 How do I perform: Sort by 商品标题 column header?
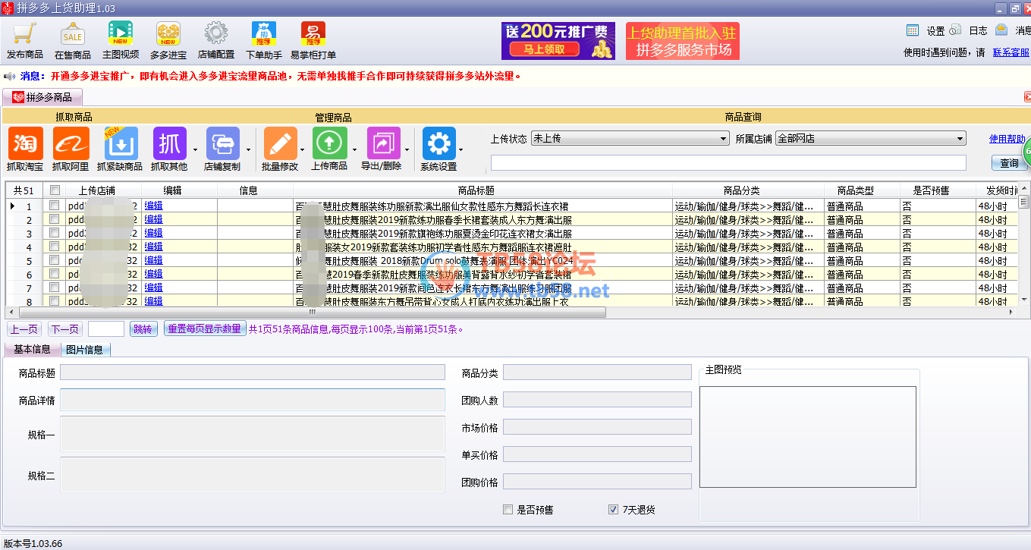tap(482, 190)
